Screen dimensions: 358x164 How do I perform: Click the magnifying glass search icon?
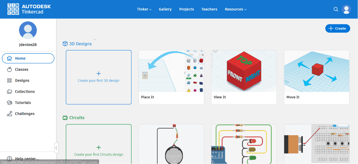pyautogui.click(x=336, y=9)
